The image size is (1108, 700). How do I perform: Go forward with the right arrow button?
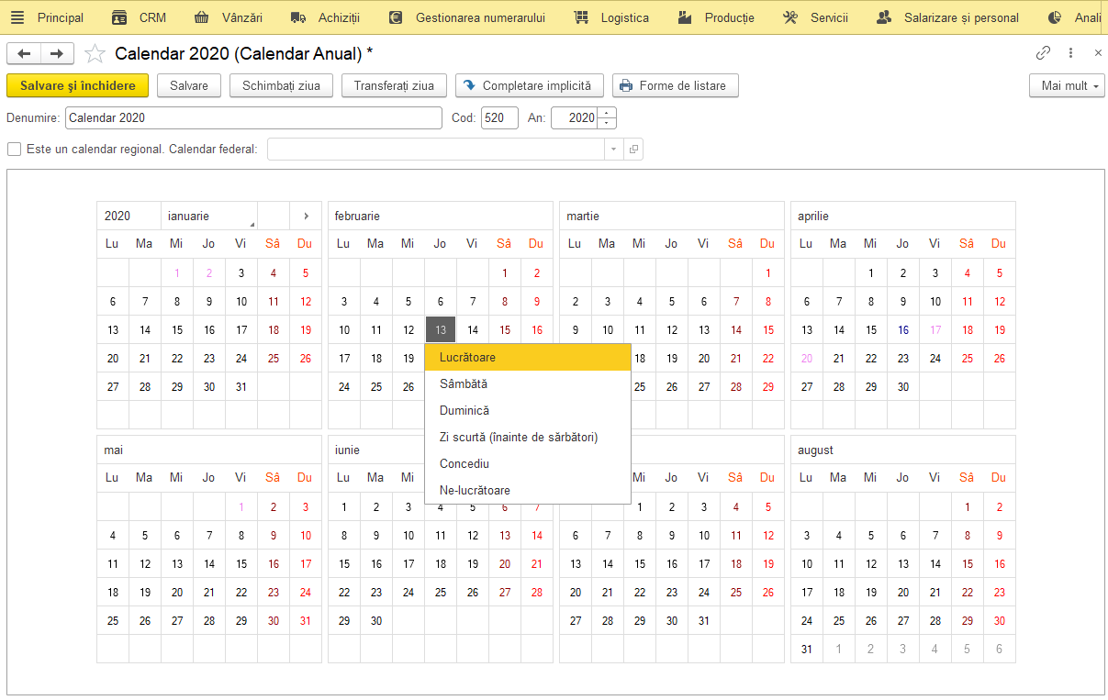[x=57, y=53]
